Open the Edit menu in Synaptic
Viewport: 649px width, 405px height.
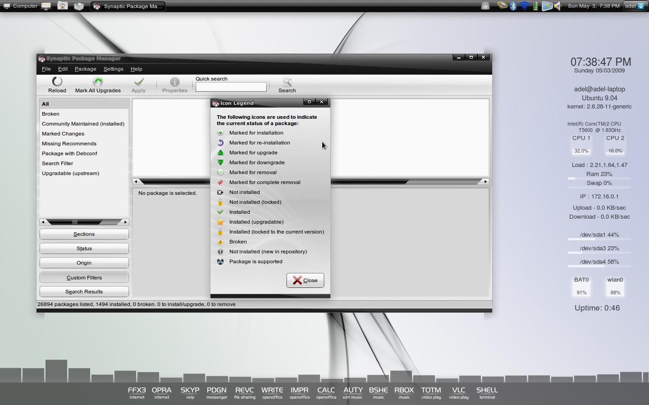coord(63,69)
